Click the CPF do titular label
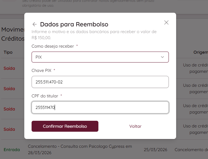 pyautogui.click(x=45, y=96)
